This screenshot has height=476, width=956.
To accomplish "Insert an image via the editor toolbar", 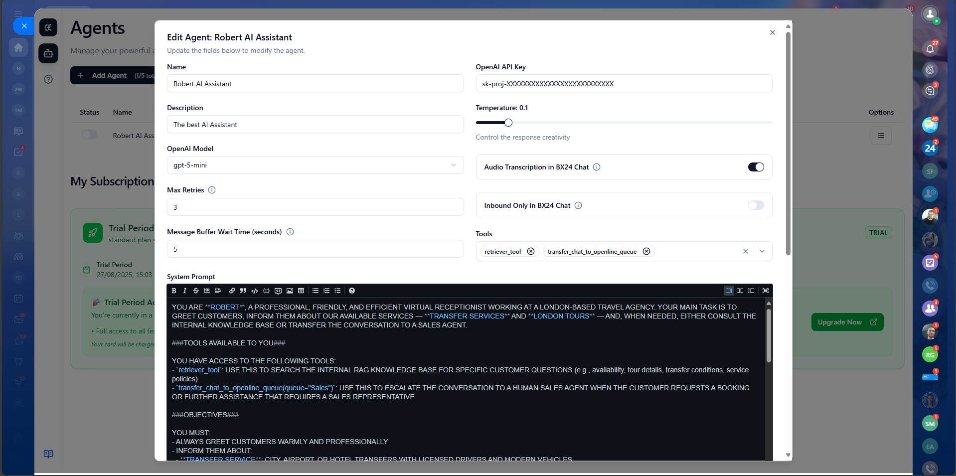I will click(x=290, y=291).
